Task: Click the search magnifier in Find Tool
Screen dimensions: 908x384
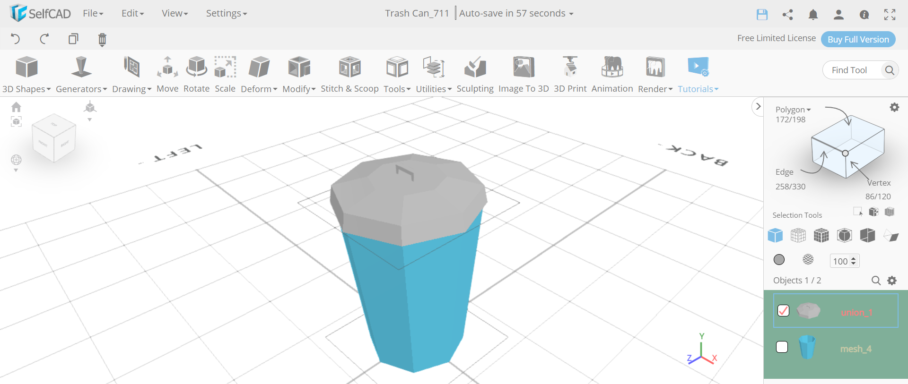Action: point(889,70)
